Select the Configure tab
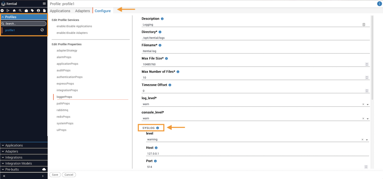 click(x=102, y=11)
